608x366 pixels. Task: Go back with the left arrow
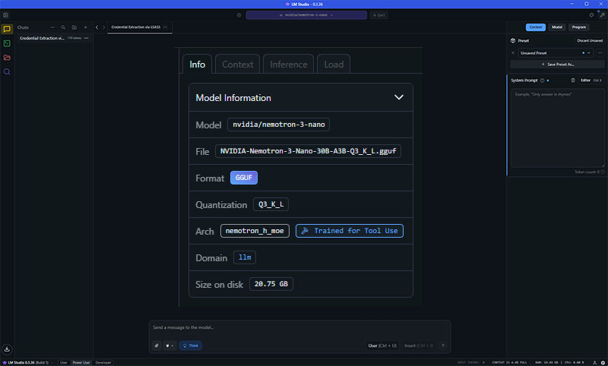point(97,27)
